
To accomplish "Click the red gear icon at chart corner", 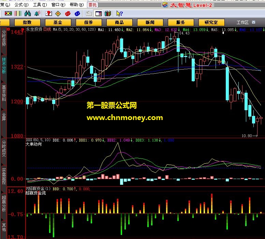I will pyautogui.click(x=8, y=29).
